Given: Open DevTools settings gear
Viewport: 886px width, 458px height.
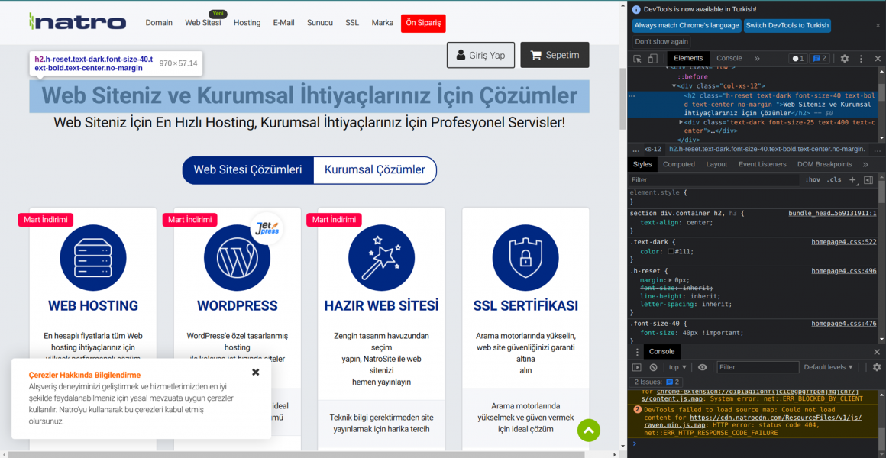Looking at the screenshot, I should (x=844, y=58).
